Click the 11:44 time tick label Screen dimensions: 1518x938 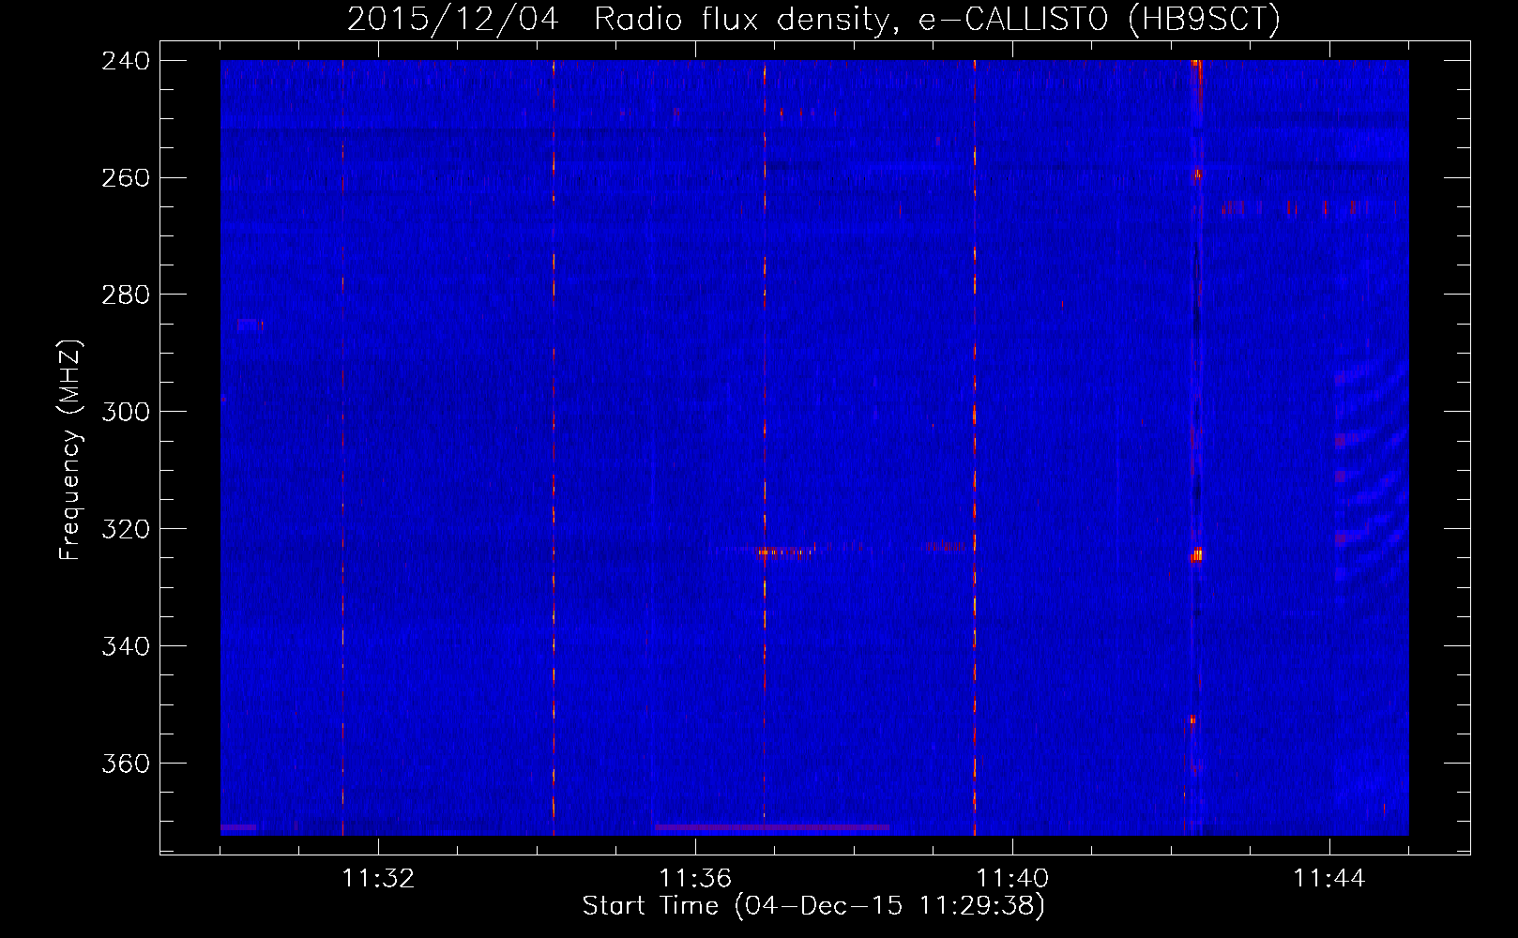[1329, 878]
